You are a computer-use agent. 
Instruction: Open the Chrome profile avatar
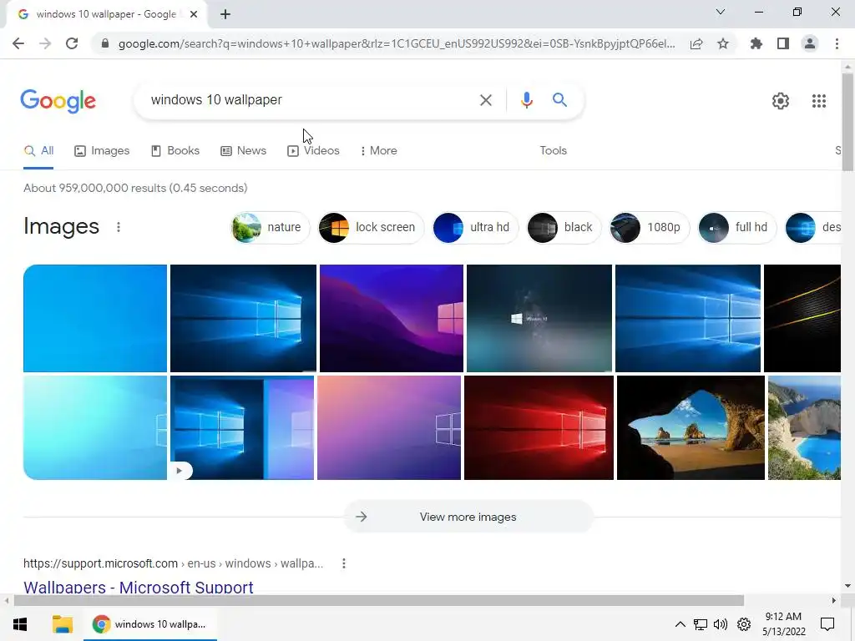810,43
